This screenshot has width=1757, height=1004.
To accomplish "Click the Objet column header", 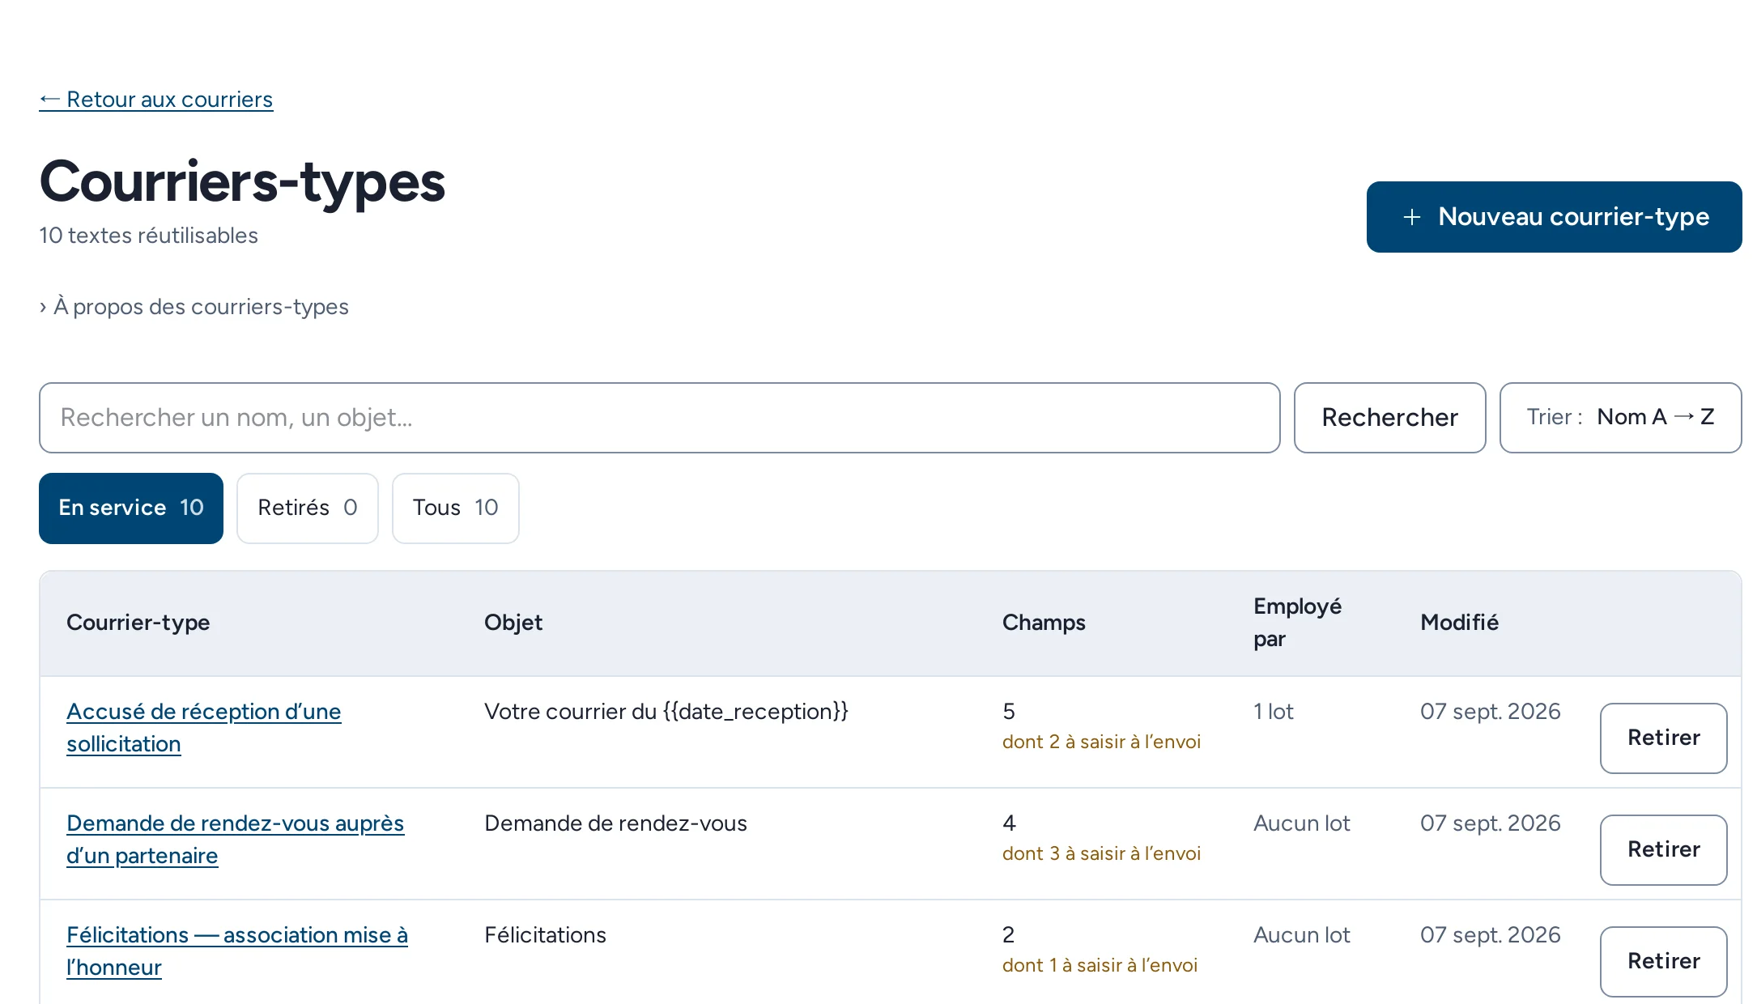I will pos(513,623).
